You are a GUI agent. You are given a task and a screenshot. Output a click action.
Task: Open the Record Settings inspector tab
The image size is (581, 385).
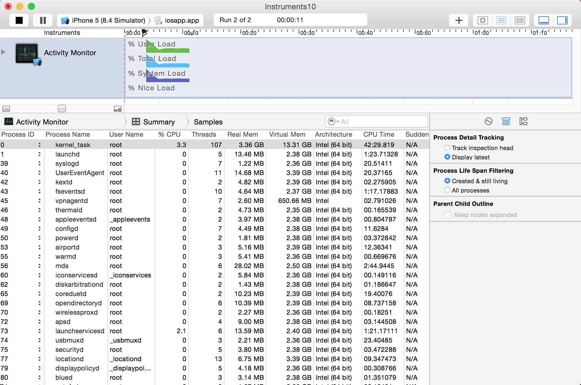click(x=489, y=121)
